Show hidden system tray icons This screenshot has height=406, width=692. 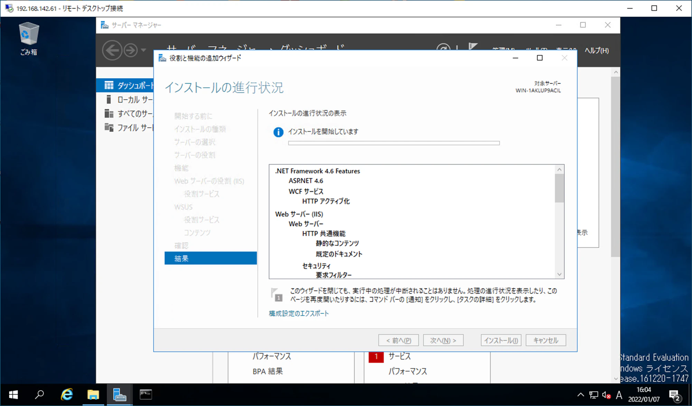point(581,395)
